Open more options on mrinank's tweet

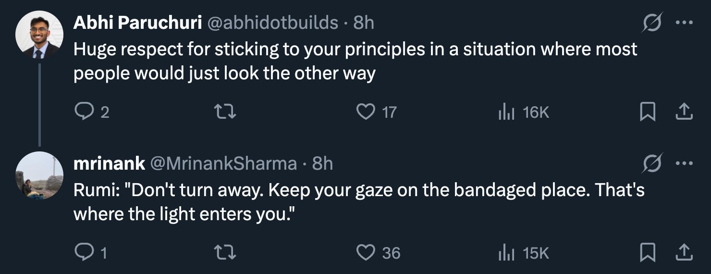(684, 164)
